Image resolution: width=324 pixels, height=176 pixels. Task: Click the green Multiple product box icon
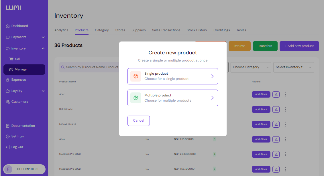click(136, 98)
